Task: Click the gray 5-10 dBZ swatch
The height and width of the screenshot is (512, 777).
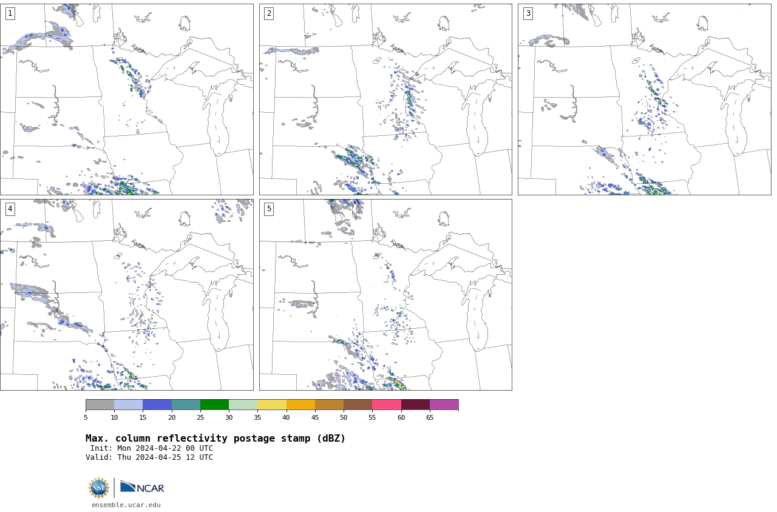Action: [x=100, y=405]
